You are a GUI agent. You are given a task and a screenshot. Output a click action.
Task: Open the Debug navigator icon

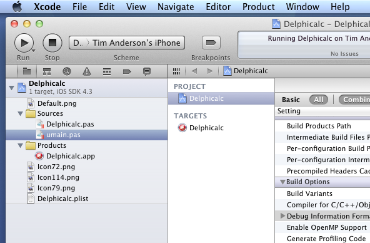tap(107, 71)
